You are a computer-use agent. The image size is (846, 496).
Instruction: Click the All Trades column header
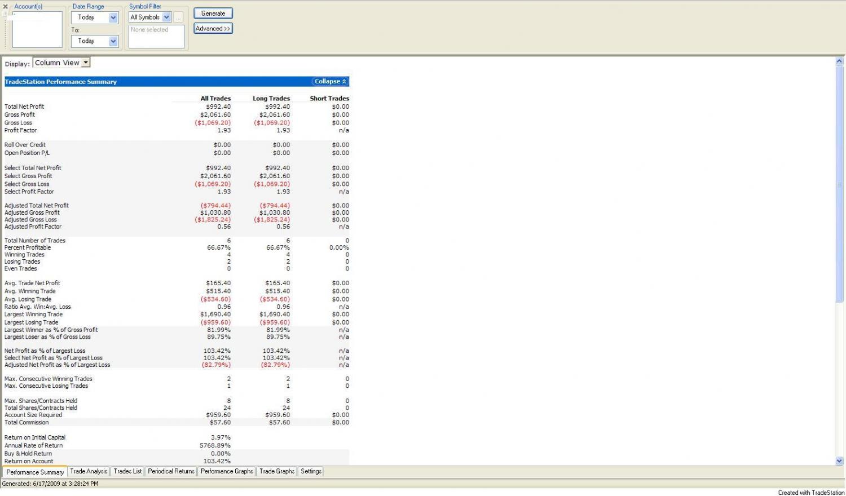(215, 99)
